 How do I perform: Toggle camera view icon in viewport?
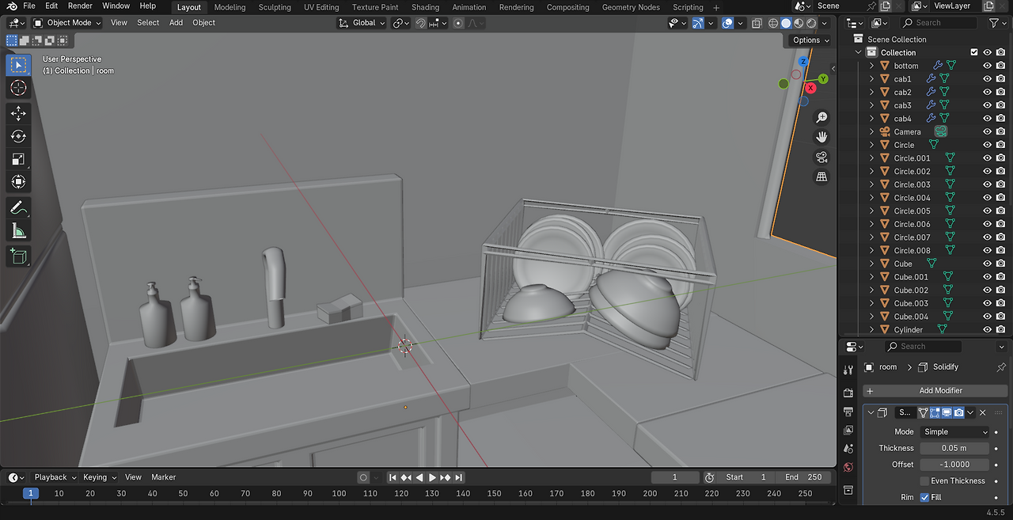coord(821,157)
